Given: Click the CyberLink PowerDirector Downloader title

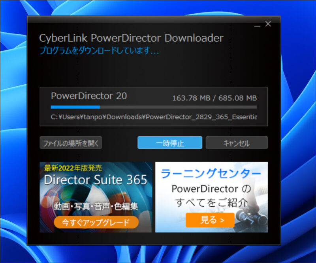Looking at the screenshot, I should click(132, 38).
